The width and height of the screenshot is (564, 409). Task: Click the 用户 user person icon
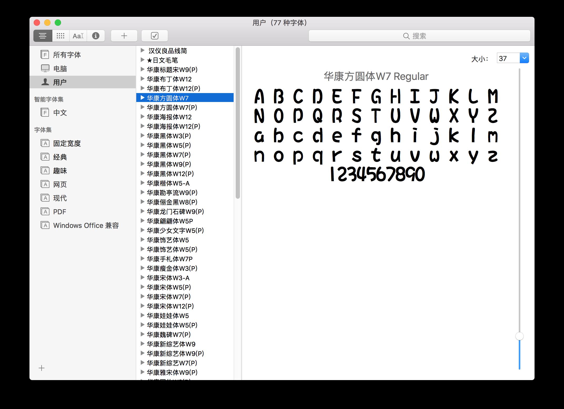pos(45,82)
